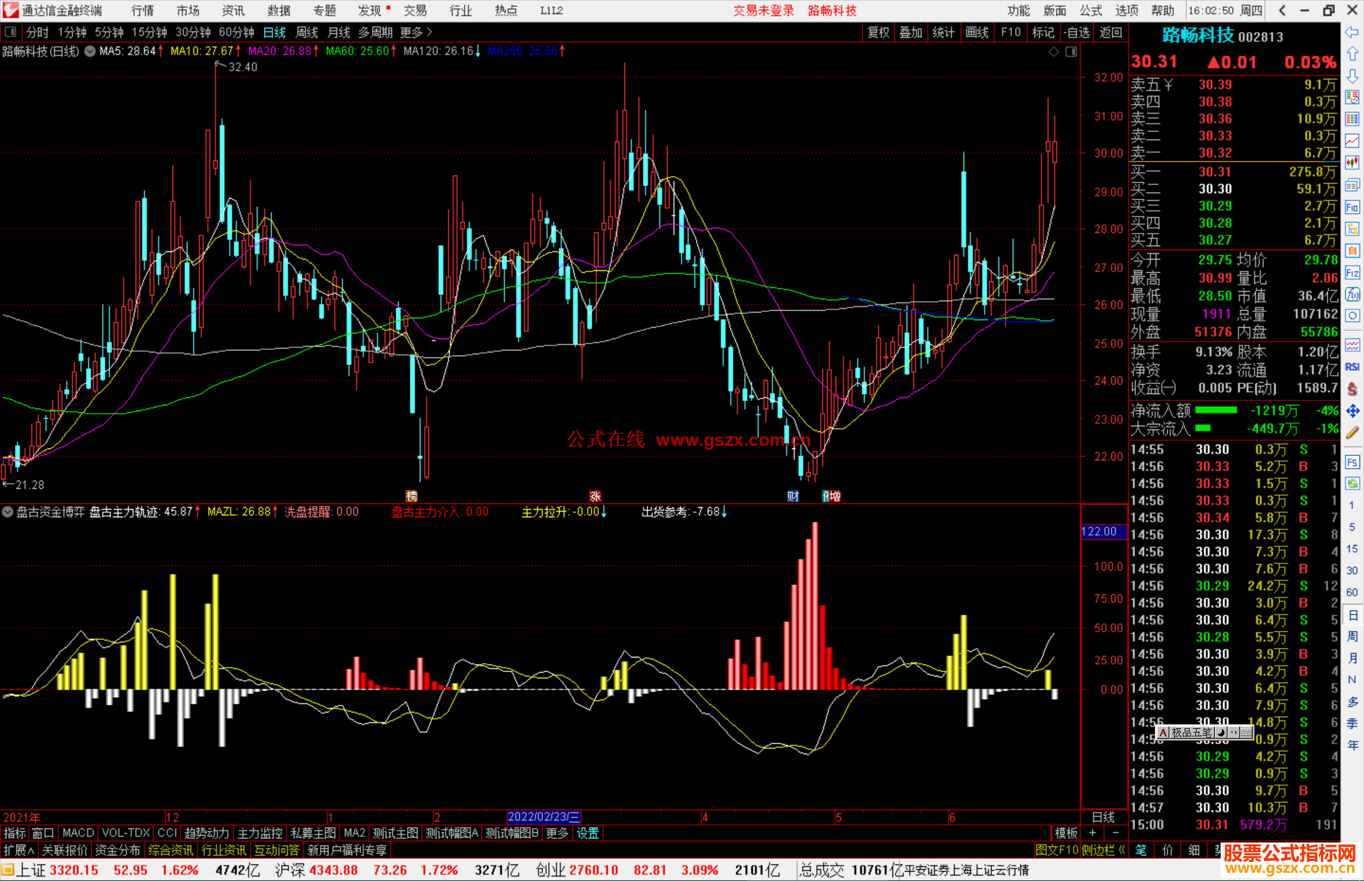The image size is (1364, 881).
Task: Switch to the MACD indicator tab
Action: pos(78,834)
